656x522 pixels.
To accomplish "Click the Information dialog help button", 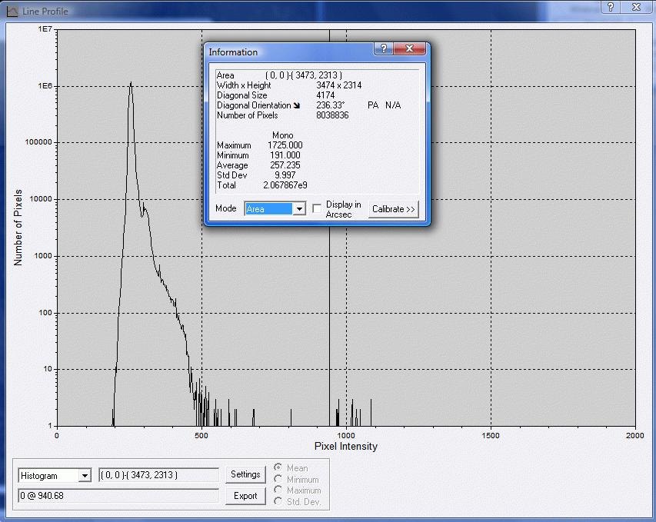I will pyautogui.click(x=383, y=48).
